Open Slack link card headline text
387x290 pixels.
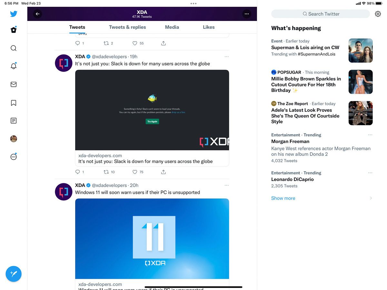coord(145,161)
